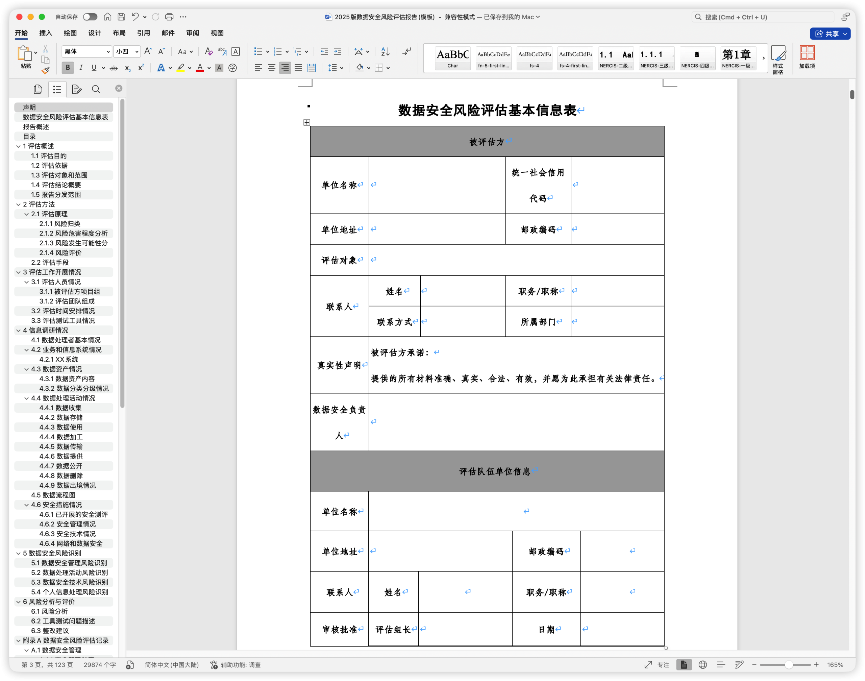Click the Center align icon
This screenshot has height=681, width=865.
(x=271, y=68)
